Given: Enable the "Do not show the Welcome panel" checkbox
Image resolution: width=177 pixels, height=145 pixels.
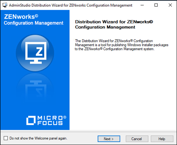Looking at the screenshot, I should click(x=6, y=138).
